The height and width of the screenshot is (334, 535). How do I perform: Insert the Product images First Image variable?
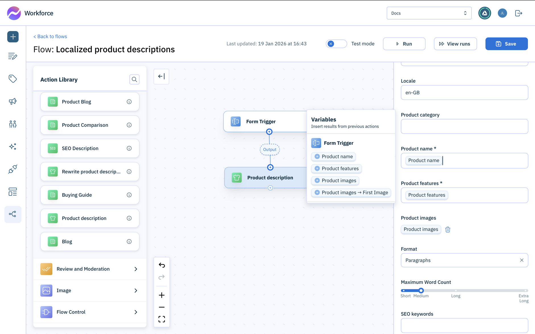pos(351,192)
